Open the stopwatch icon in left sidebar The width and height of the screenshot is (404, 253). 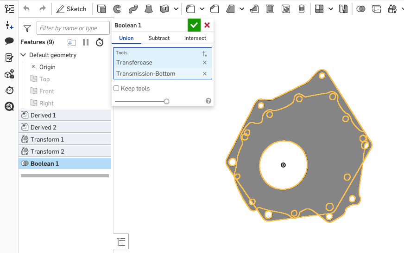click(9, 90)
